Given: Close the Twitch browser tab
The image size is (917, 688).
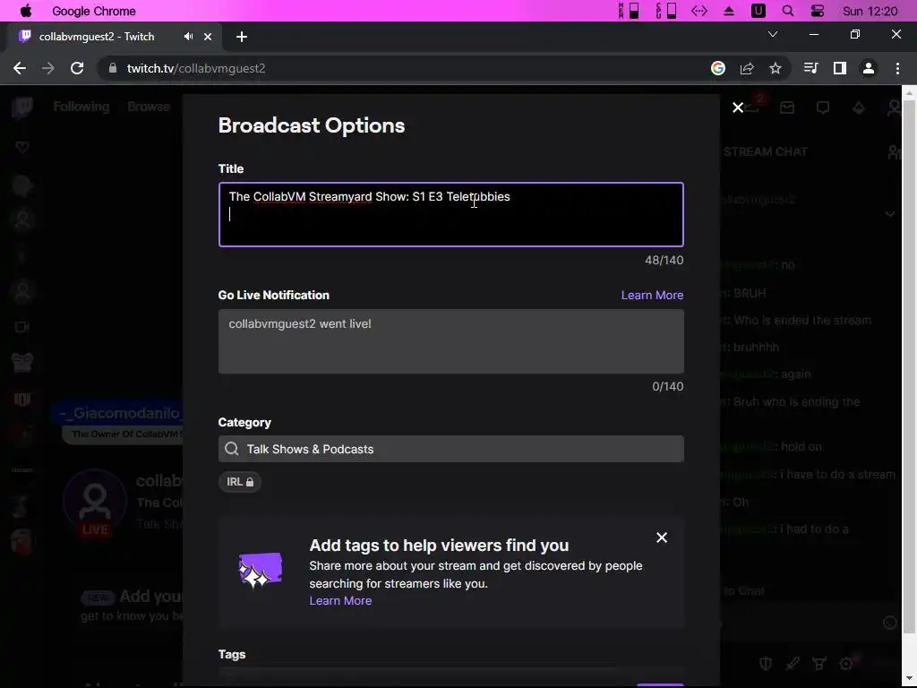Looking at the screenshot, I should tap(208, 37).
